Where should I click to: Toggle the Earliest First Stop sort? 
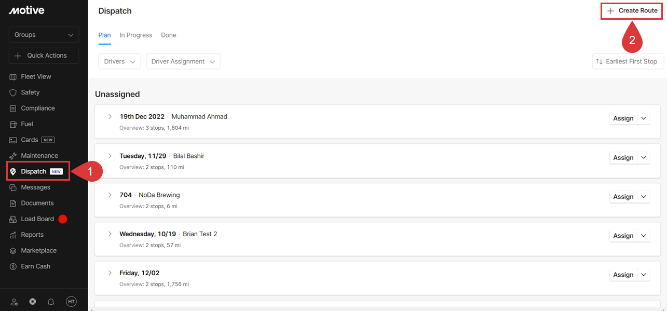click(628, 61)
